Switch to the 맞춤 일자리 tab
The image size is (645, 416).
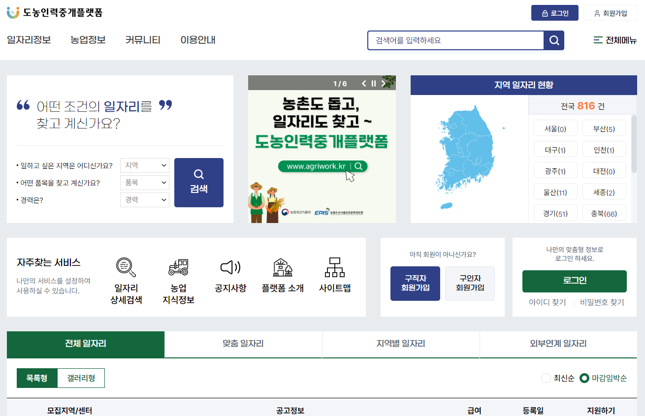[x=243, y=344]
